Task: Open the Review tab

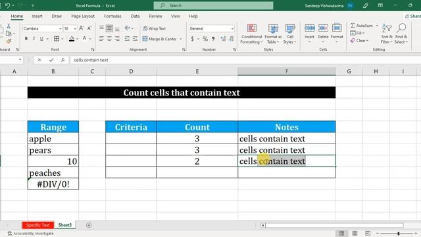Action: tap(155, 16)
